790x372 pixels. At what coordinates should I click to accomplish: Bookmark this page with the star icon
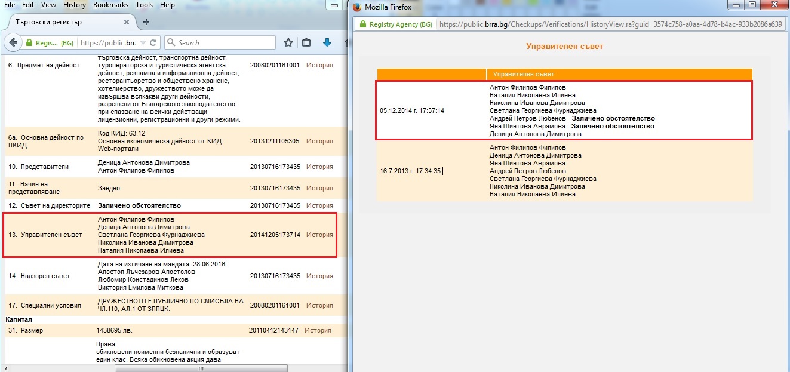coord(288,42)
